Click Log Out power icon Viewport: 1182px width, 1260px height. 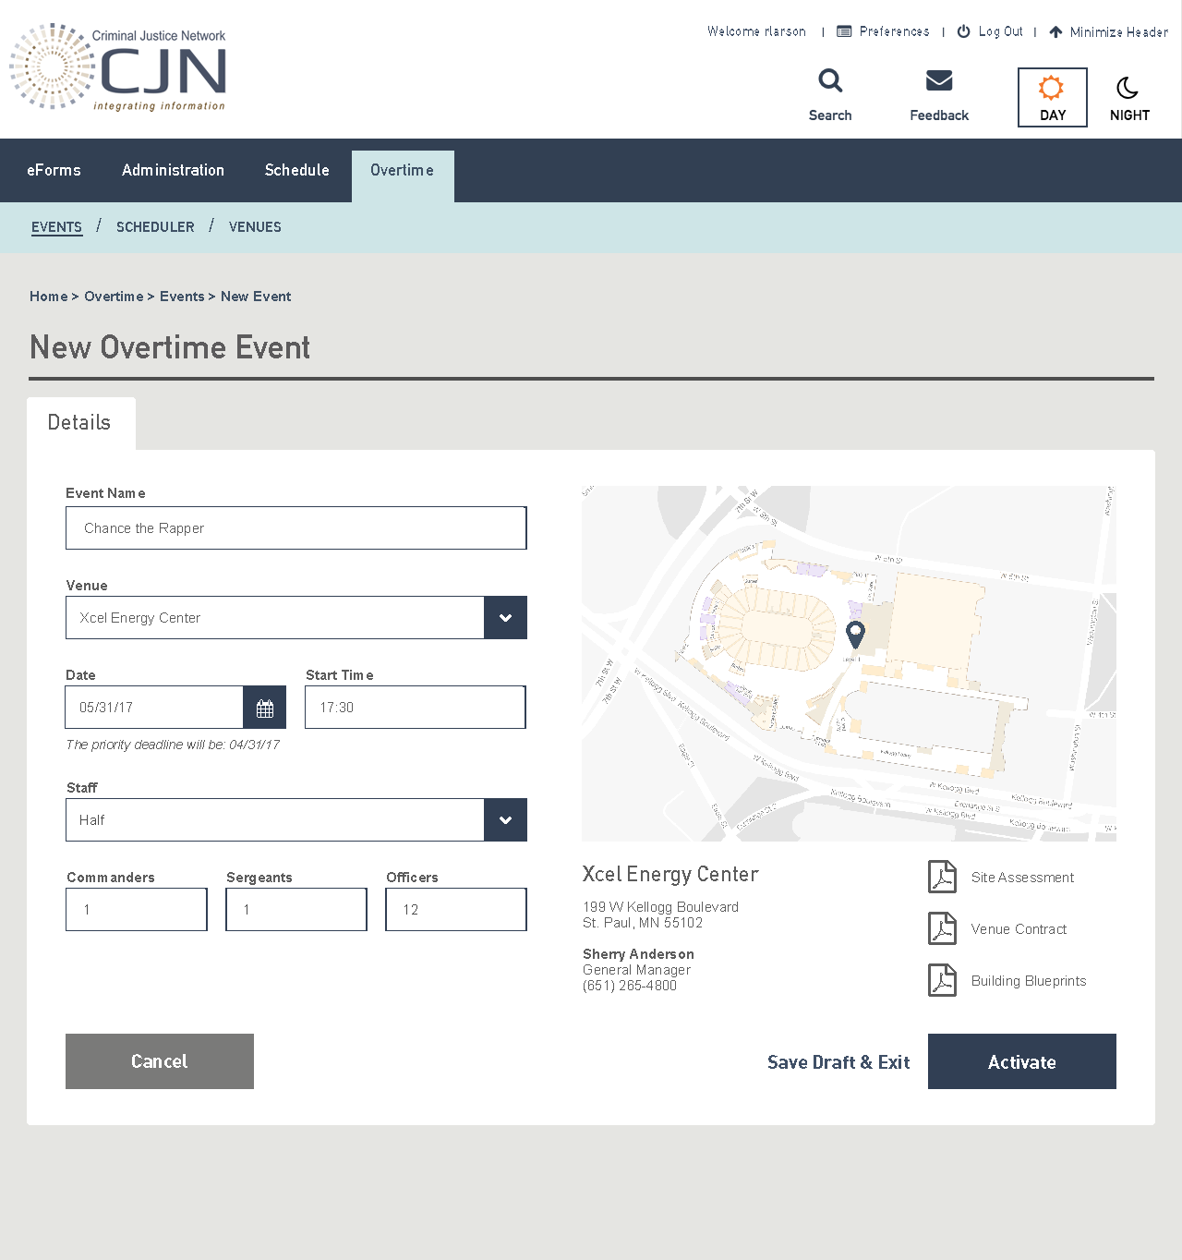963,31
